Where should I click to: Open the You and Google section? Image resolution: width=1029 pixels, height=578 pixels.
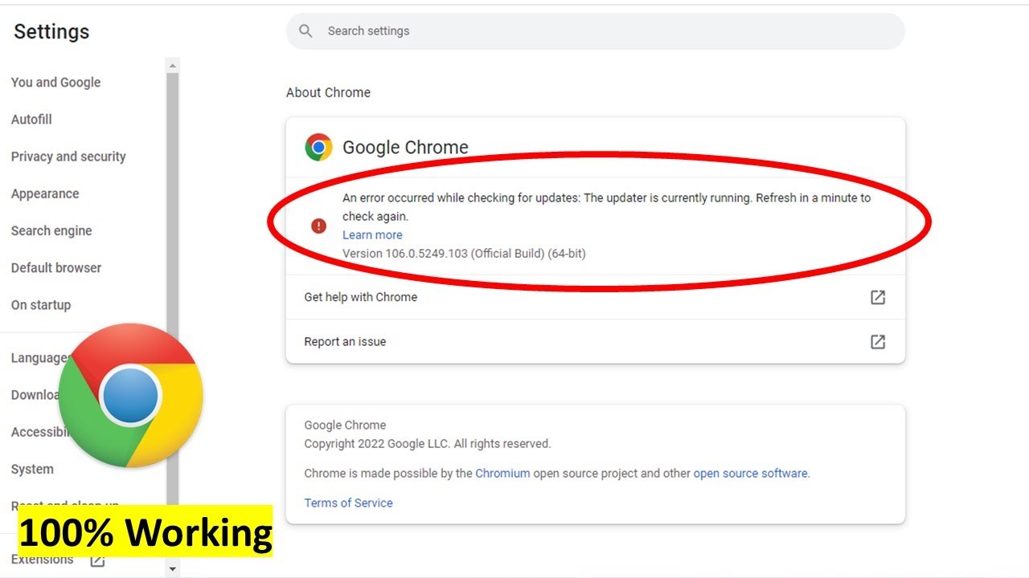click(56, 83)
